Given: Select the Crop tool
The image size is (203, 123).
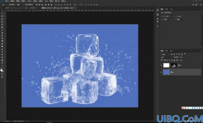Looking at the screenshot, I should click(x=2, y=22).
